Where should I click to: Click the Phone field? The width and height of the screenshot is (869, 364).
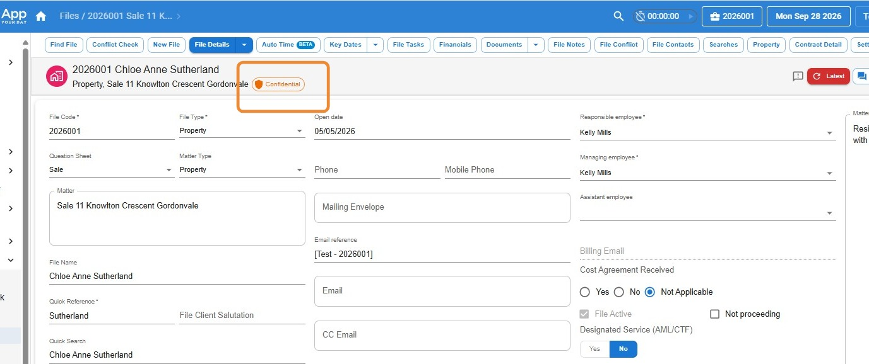[x=377, y=170]
